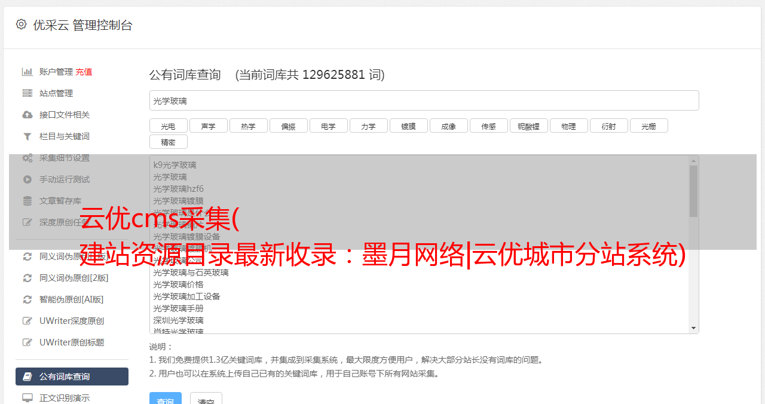Click the results list scrollbar up arrow

click(693, 161)
